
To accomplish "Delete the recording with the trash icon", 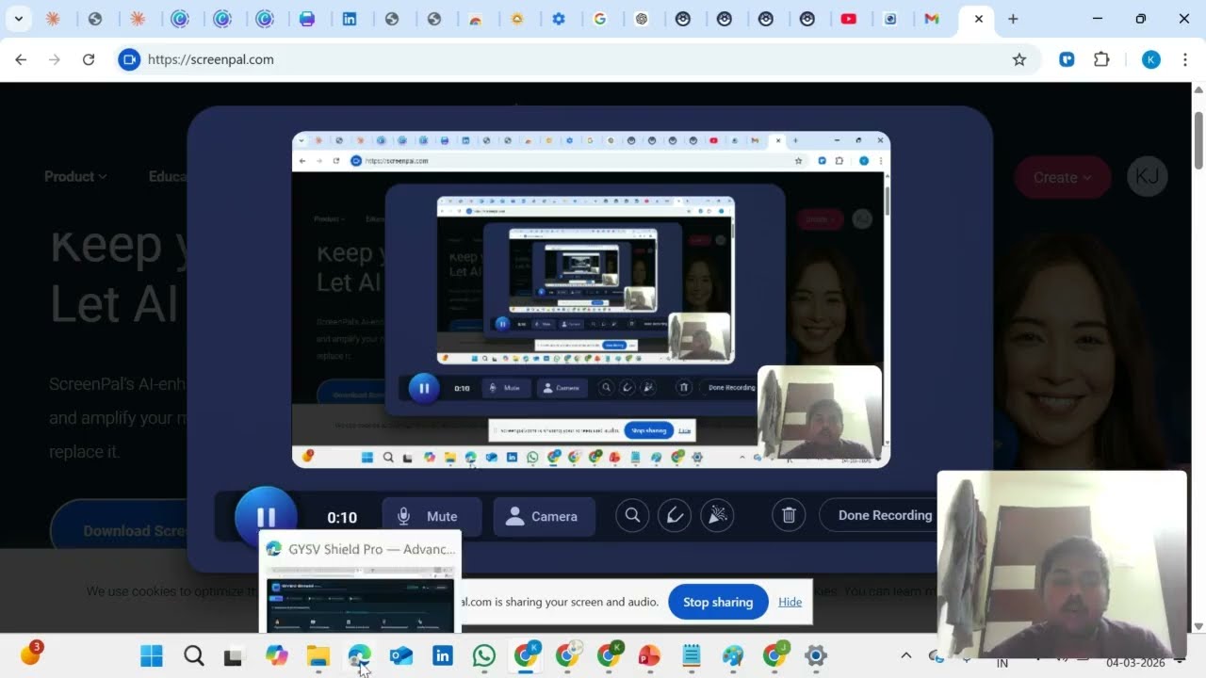I will click(790, 515).
